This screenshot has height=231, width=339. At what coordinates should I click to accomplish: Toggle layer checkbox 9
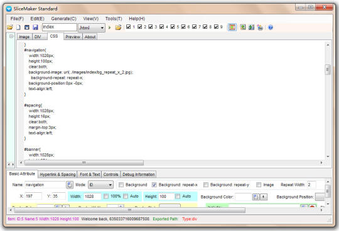coord(216,27)
